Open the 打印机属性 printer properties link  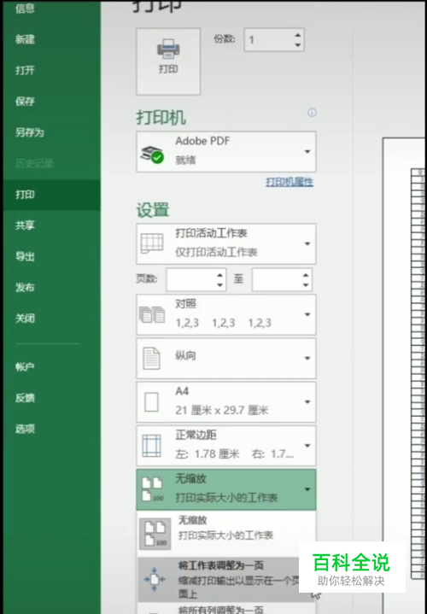pyautogui.click(x=290, y=182)
